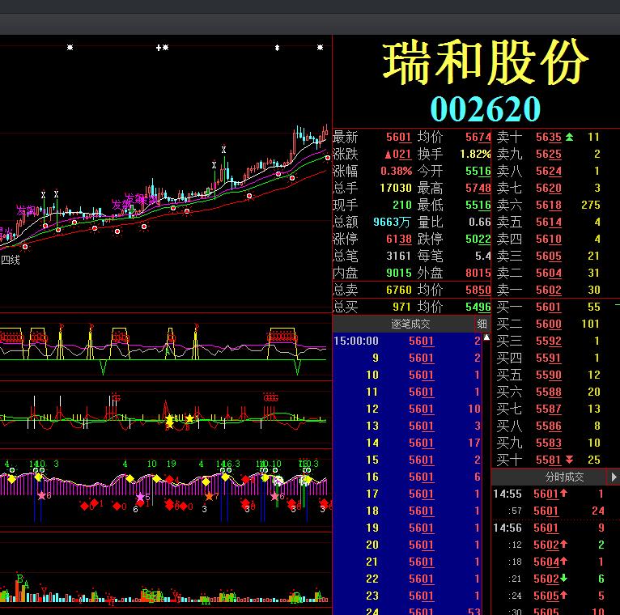Select the 14:55 time trade row
Screen dimensions: 620x615
(555, 494)
